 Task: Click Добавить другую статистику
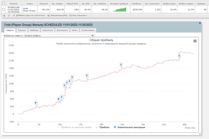[30, 16]
